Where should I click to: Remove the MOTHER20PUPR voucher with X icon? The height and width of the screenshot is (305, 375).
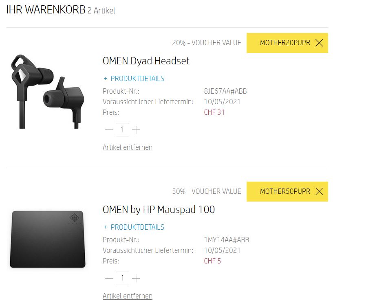(x=319, y=43)
